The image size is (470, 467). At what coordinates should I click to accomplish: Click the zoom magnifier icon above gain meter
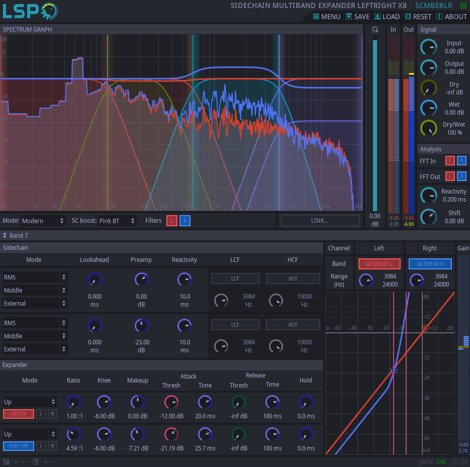[374, 29]
